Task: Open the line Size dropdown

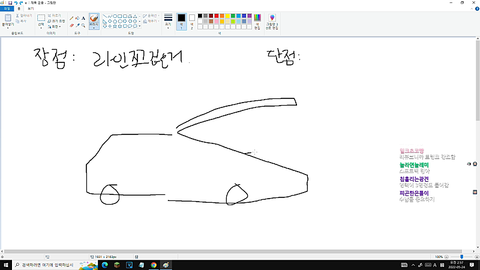Action: coord(168,22)
